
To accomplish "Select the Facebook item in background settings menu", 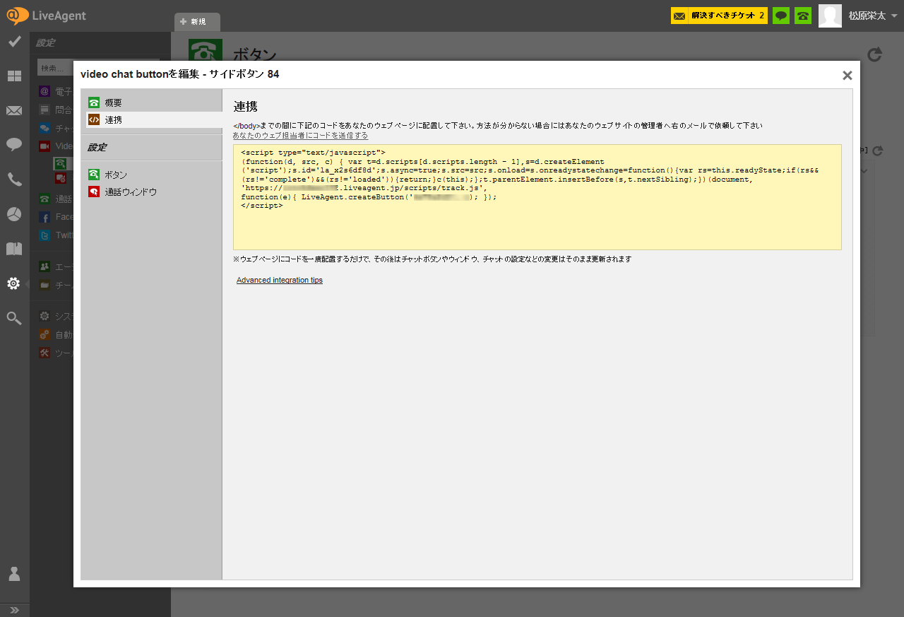I will pyautogui.click(x=55, y=217).
